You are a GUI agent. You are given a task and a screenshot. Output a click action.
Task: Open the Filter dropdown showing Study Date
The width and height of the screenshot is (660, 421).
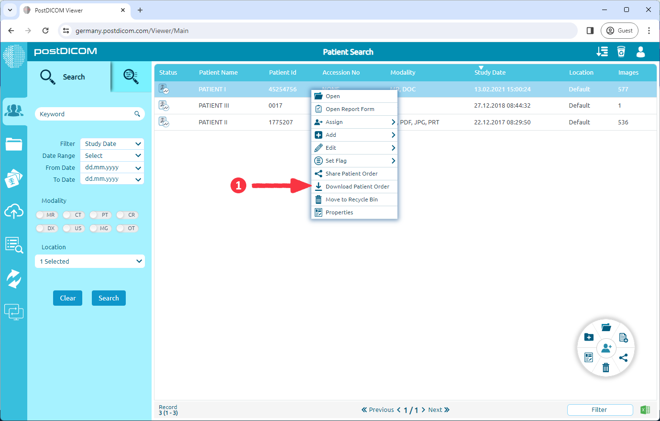pos(111,144)
